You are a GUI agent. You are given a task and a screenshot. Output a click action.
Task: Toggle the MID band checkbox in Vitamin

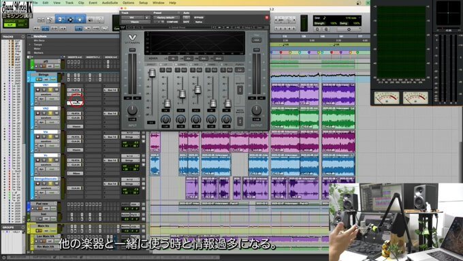point(191,64)
